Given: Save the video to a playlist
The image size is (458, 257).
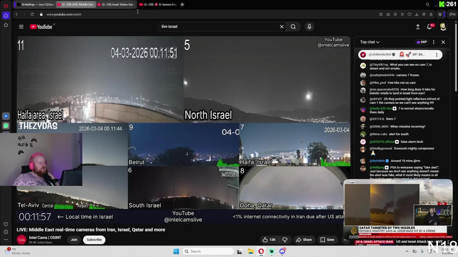Looking at the screenshot, I should tap(327, 240).
